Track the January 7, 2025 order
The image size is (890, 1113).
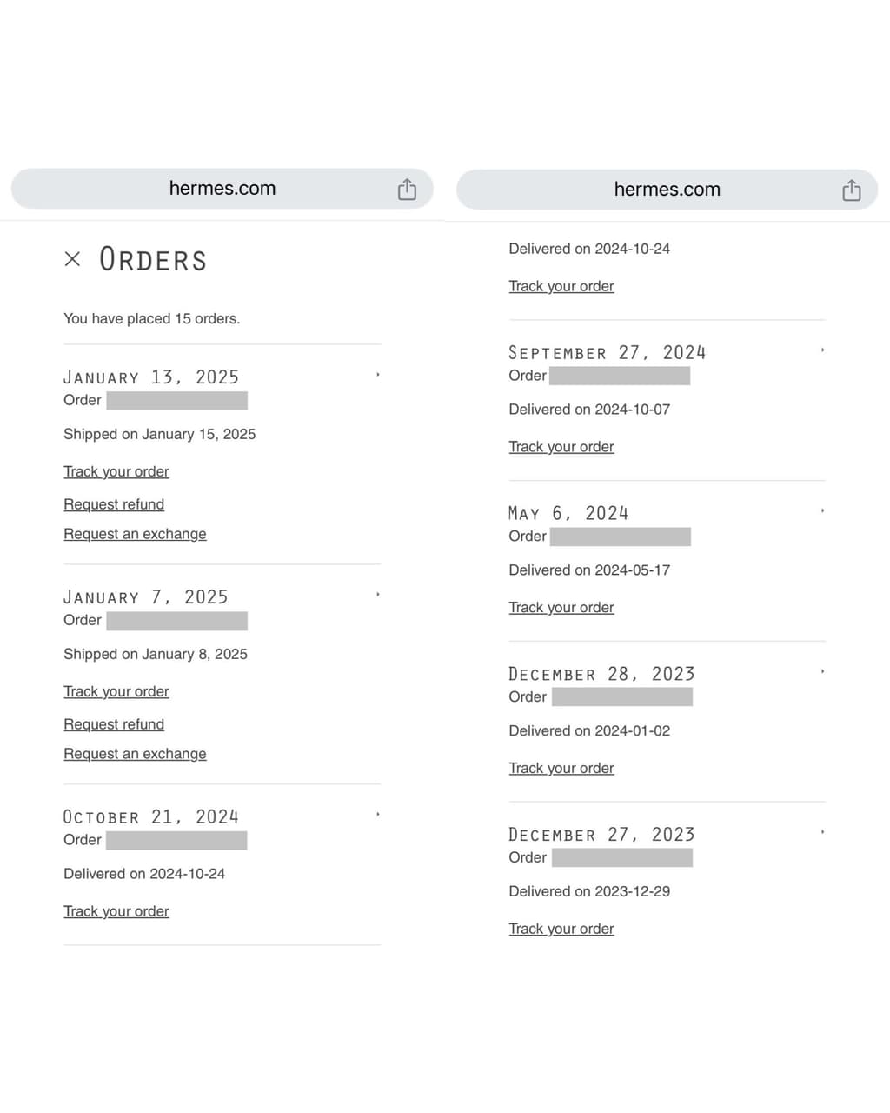pos(116,691)
